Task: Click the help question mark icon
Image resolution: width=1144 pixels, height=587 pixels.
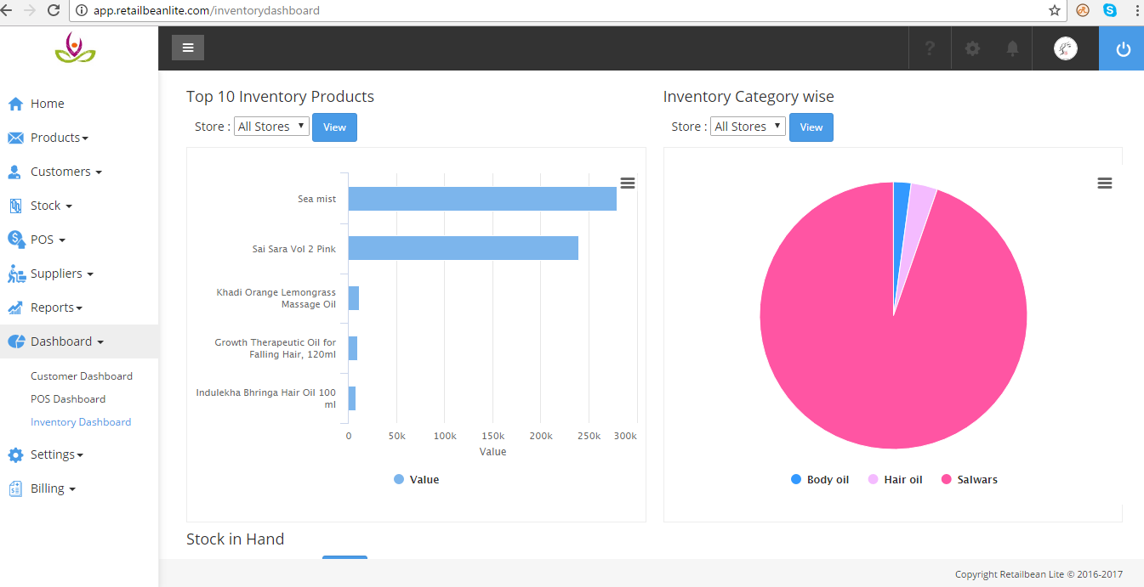Action: [x=929, y=48]
